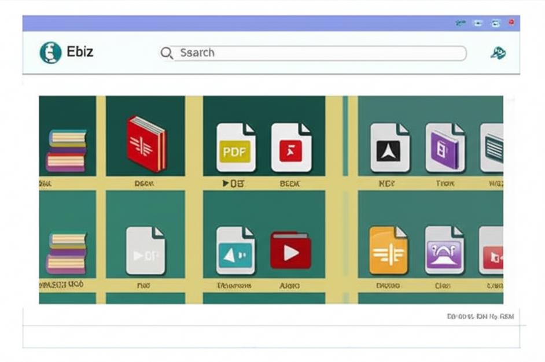The image size is (545, 362).
Task: Select the purple book file in top row
Action: (x=444, y=147)
